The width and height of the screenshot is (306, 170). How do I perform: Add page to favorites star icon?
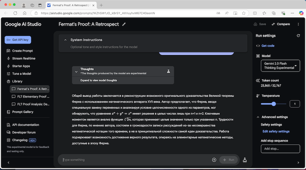pyautogui.click(x=244, y=13)
